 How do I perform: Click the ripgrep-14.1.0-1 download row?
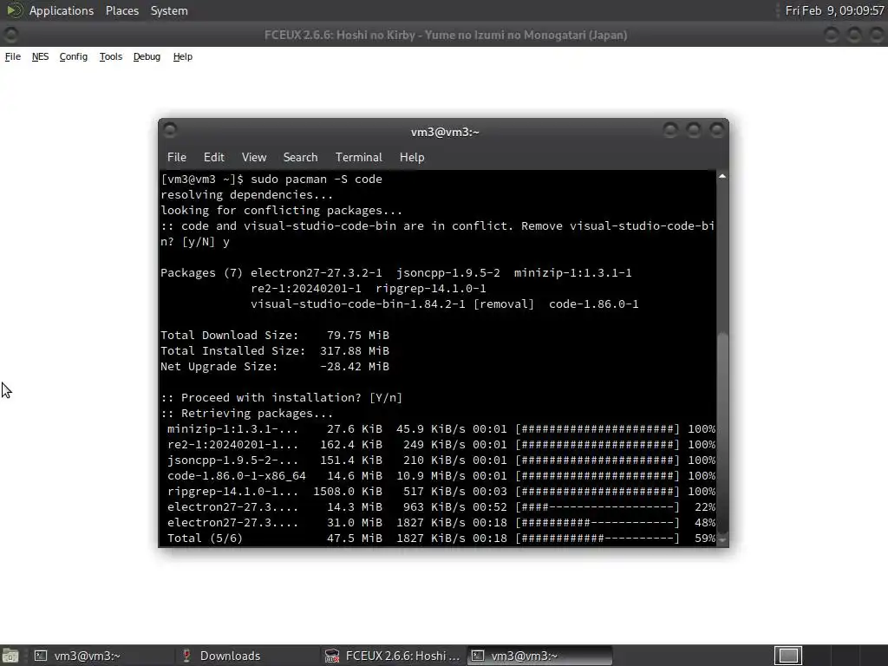point(441,492)
